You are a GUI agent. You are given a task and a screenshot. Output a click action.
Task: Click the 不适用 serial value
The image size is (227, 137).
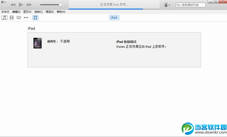(x=65, y=41)
